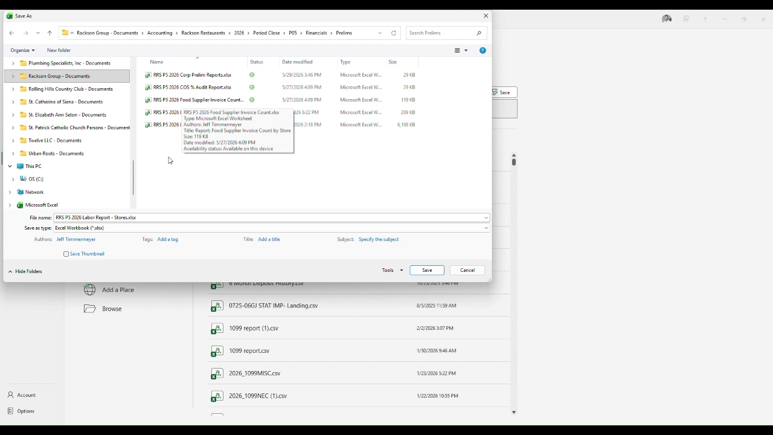This screenshot has height=435, width=773.
Task: Click the File name input field
Action: pyautogui.click(x=268, y=217)
